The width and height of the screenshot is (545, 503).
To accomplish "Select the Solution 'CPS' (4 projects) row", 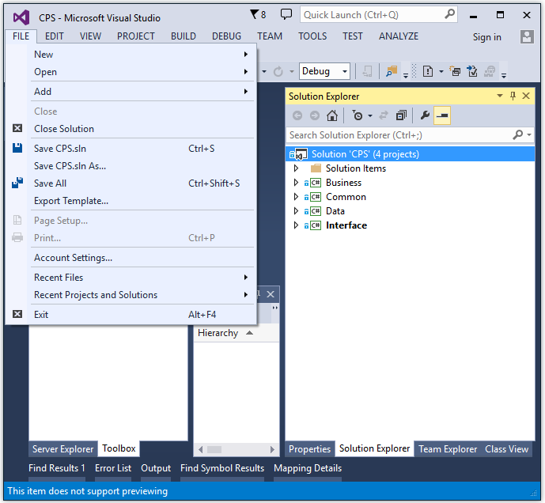I will click(411, 154).
